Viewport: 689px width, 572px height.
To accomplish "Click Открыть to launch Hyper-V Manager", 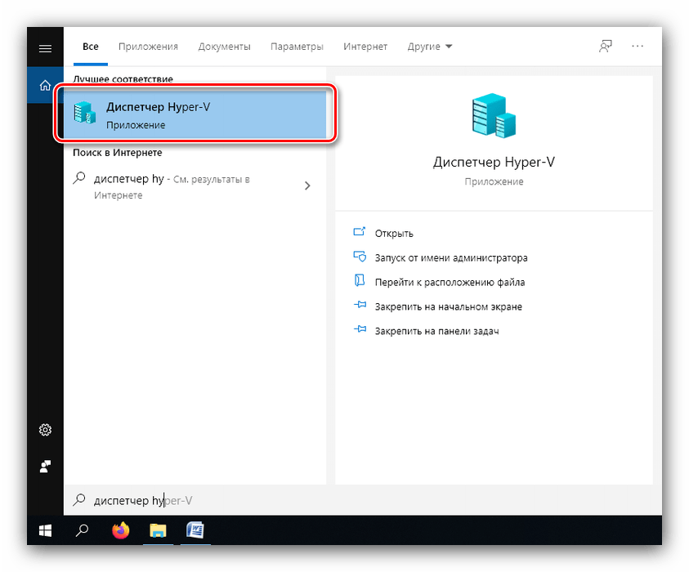I will [x=394, y=233].
